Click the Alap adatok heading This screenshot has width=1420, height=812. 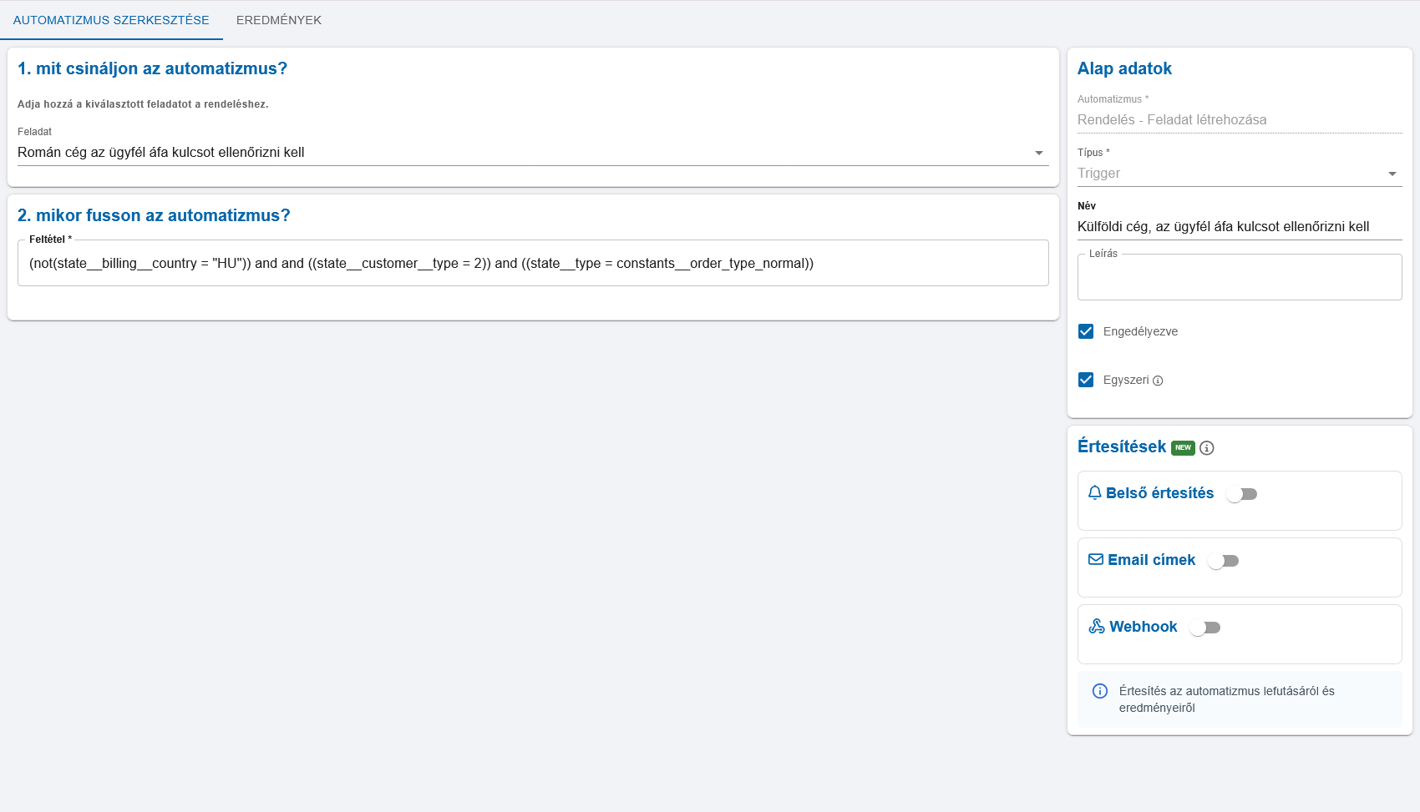[1124, 68]
